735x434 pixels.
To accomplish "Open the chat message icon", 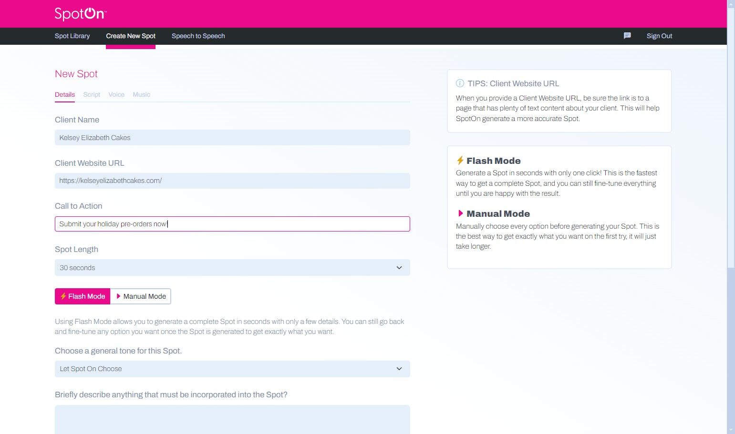I will point(627,36).
